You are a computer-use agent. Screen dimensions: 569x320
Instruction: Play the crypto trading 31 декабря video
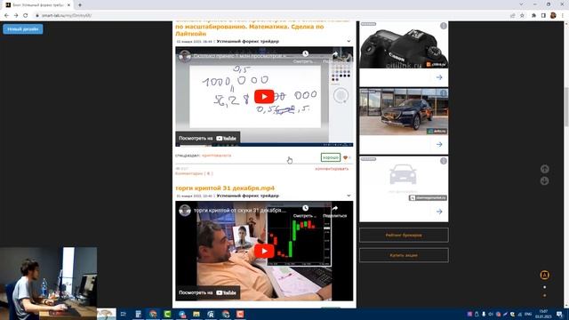coord(264,251)
